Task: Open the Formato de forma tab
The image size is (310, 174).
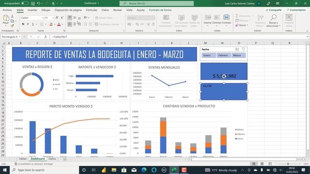Action: click(160, 10)
